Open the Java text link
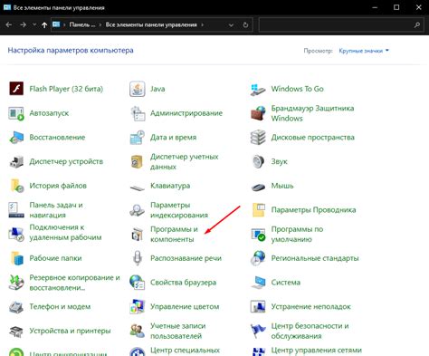This screenshot has width=429, height=356. pyautogui.click(x=157, y=89)
